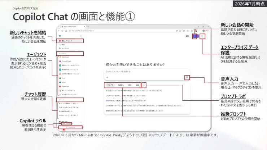Toggle the sidebar panel icon beside the logo
Screen dimensions: 267x150
click(81, 36)
